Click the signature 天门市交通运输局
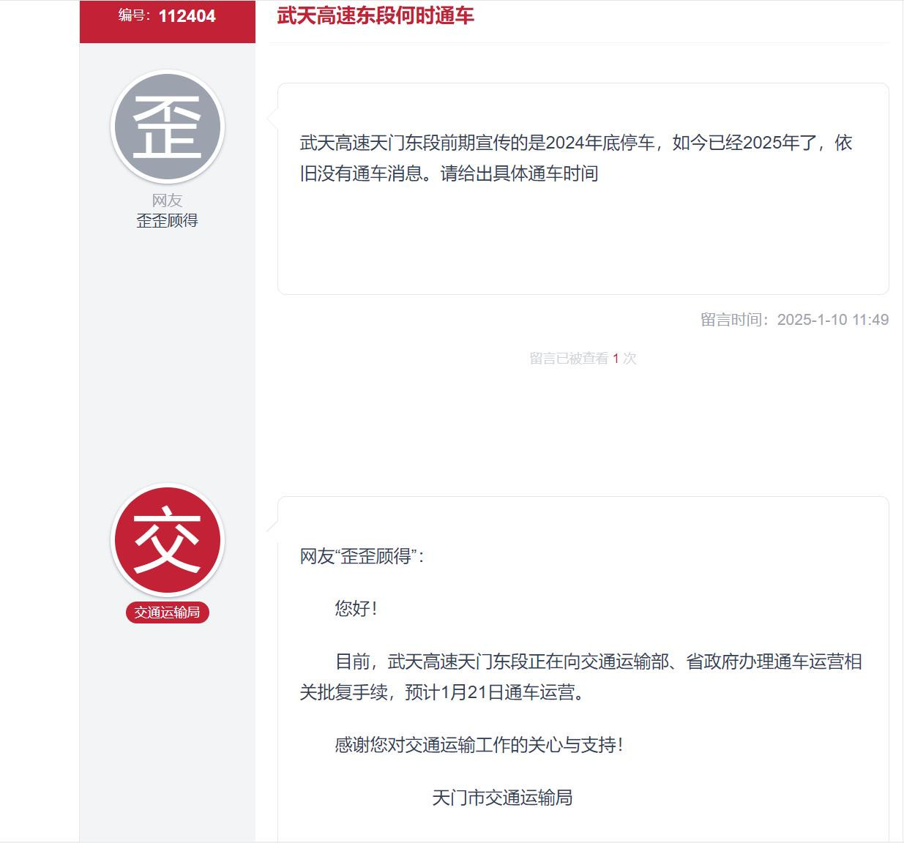904x843 pixels. (x=502, y=798)
